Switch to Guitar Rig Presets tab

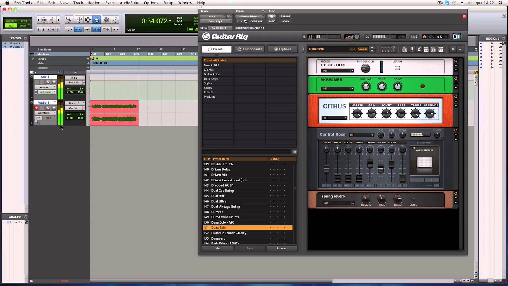[216, 49]
